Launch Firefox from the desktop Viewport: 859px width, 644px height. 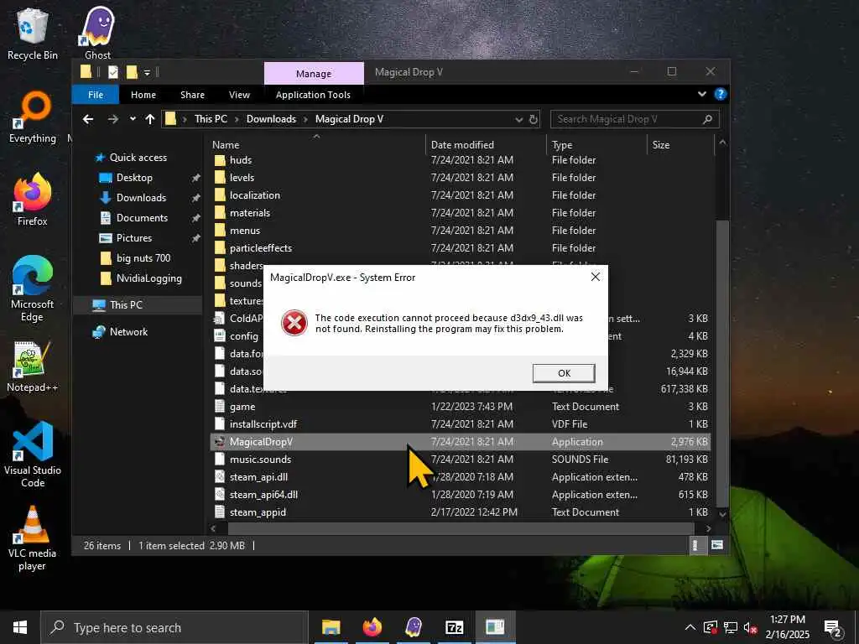(x=33, y=200)
